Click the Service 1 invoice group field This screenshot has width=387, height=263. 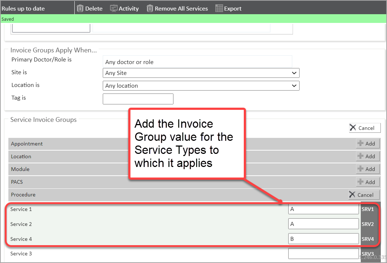tap(323, 209)
